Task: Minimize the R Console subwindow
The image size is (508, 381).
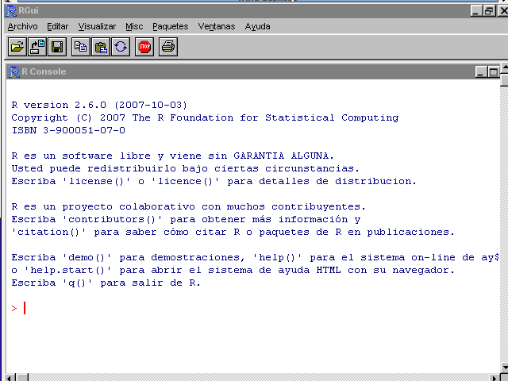Action: 482,72
